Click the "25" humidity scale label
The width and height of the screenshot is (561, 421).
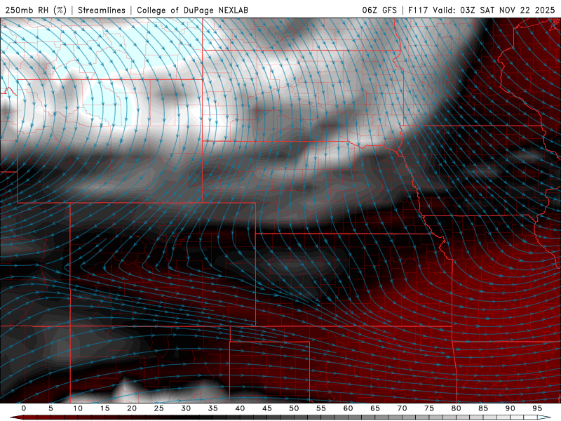tap(159, 408)
